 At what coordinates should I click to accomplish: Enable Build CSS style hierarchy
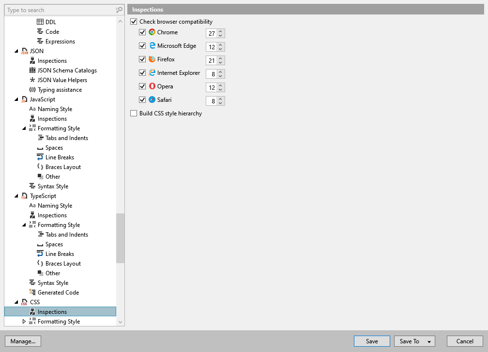pyautogui.click(x=134, y=113)
